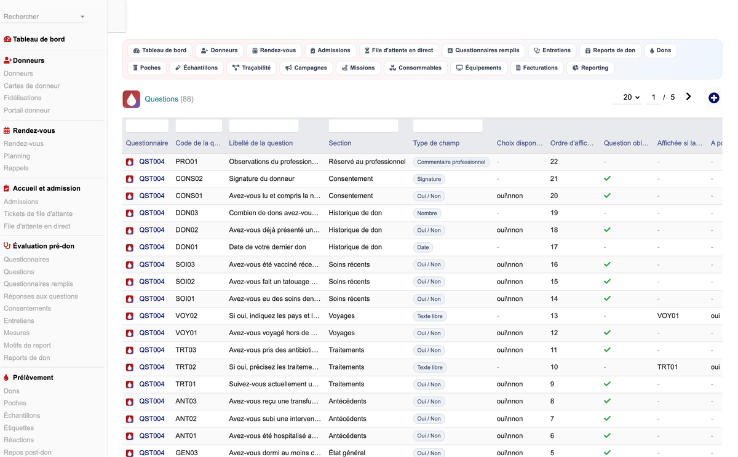Viewport: 738px width, 457px height.
Task: Click the Libellé de la question filter field
Action: pyautogui.click(x=264, y=125)
